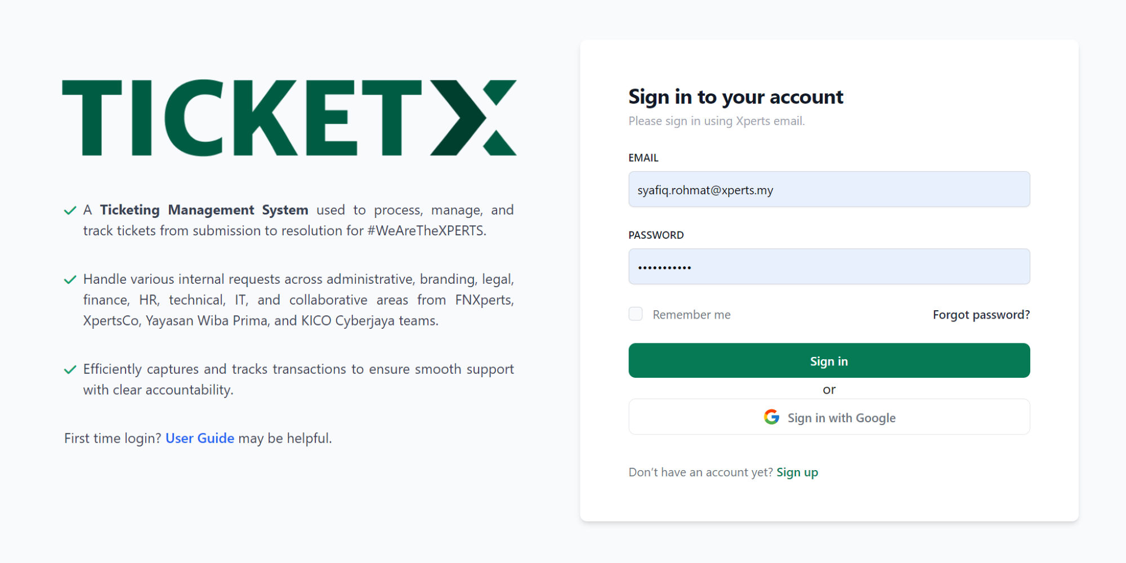Screen dimensions: 1126x563
Task: Click checkmark beside Ticketing Management System
Action: coord(70,211)
